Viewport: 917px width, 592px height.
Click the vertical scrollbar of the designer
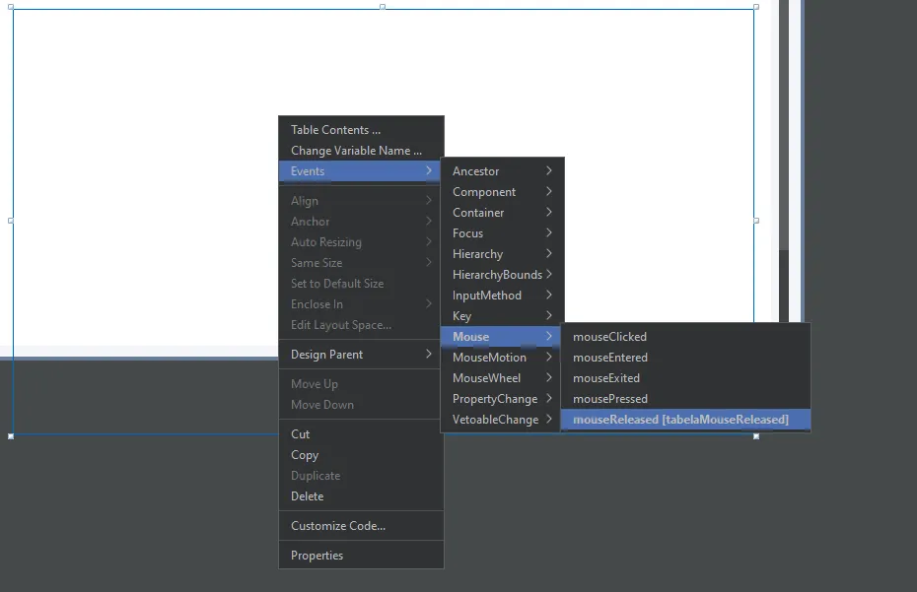point(784,161)
